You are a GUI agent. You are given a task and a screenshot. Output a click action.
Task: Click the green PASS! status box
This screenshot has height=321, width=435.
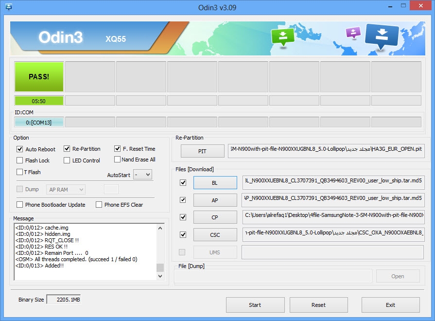pyautogui.click(x=39, y=77)
